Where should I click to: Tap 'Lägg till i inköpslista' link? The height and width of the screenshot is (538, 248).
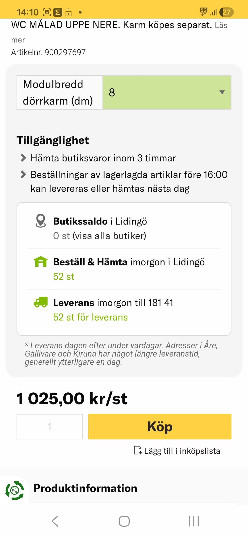pos(182,451)
